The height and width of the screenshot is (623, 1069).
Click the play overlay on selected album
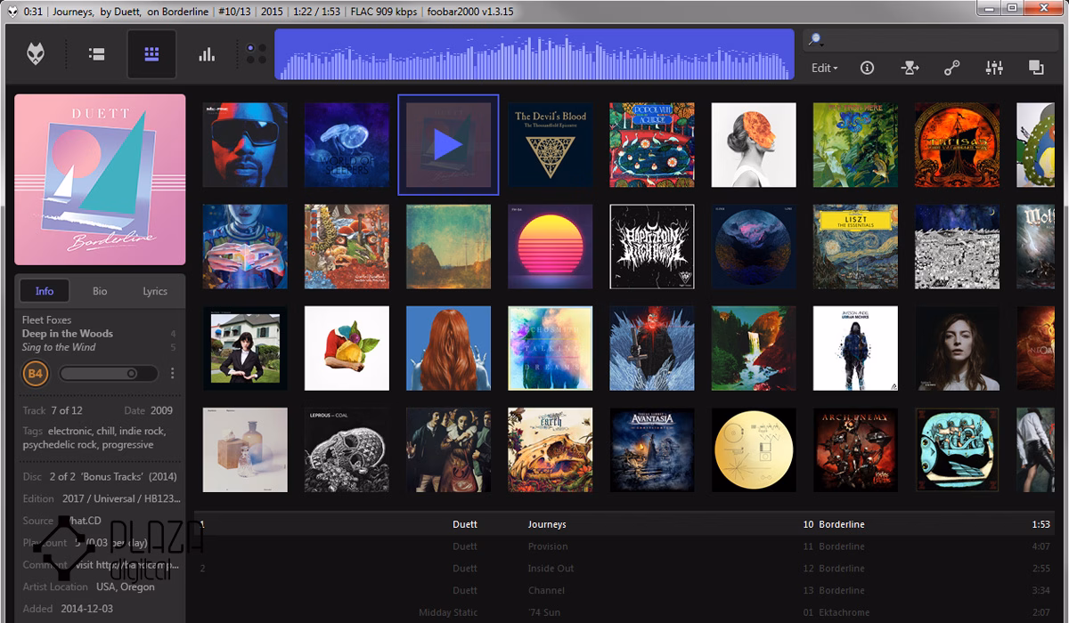[x=448, y=144]
